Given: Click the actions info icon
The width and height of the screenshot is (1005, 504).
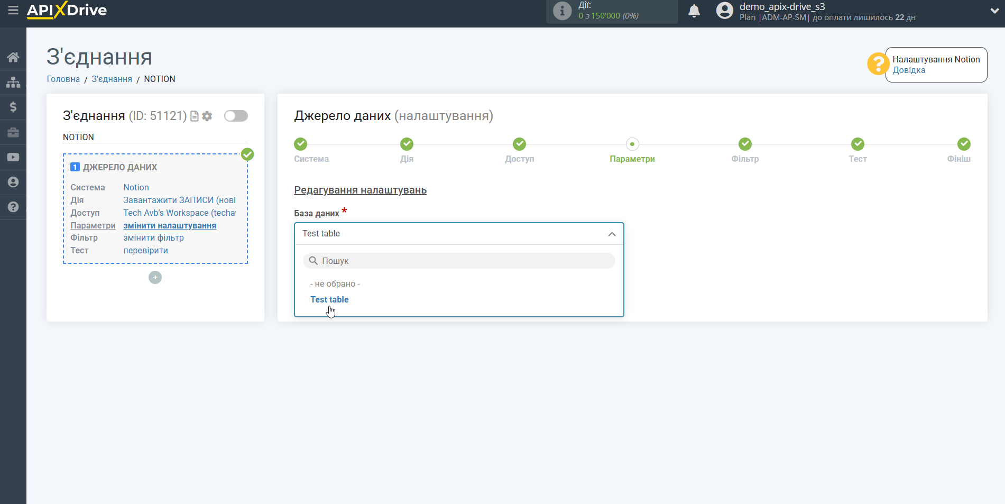Looking at the screenshot, I should click(x=562, y=11).
